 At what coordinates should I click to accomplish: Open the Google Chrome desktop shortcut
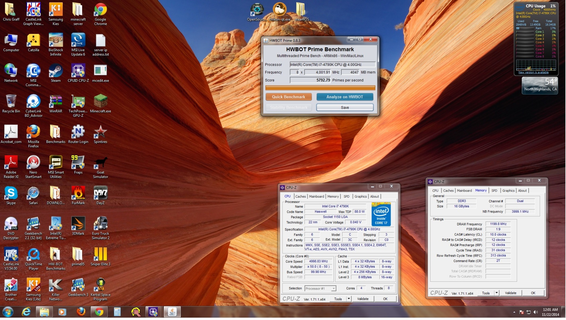tap(100, 14)
